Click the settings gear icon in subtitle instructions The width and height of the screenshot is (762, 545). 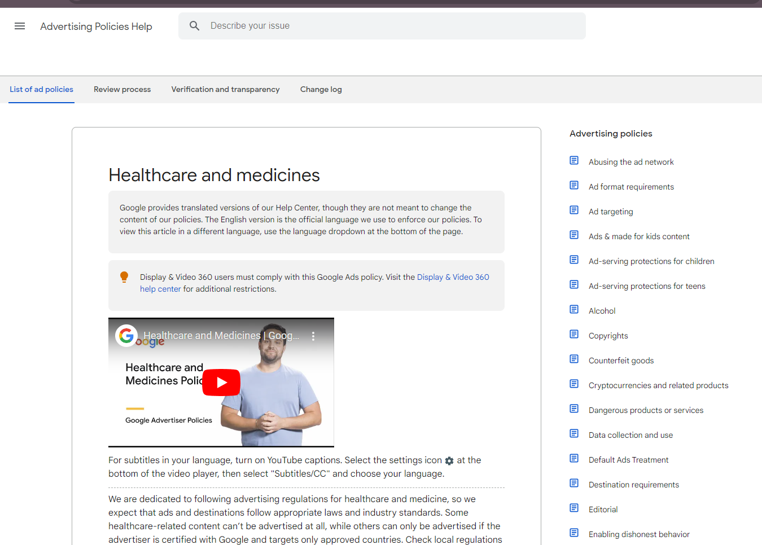[449, 461]
